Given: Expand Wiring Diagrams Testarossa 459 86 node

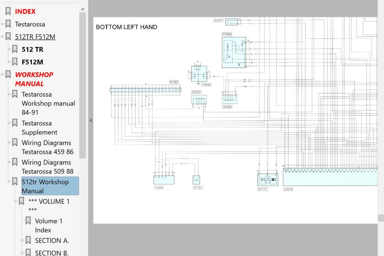Looking at the screenshot, I should coord(9,143).
